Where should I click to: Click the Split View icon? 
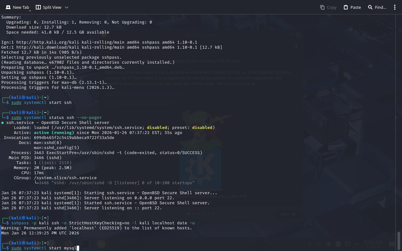click(x=38, y=7)
